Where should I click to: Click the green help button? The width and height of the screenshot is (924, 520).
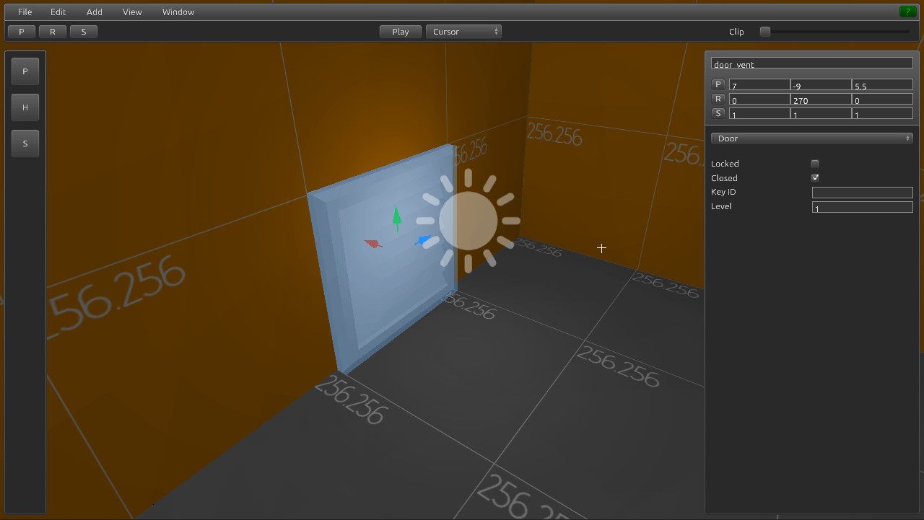pyautogui.click(x=907, y=12)
